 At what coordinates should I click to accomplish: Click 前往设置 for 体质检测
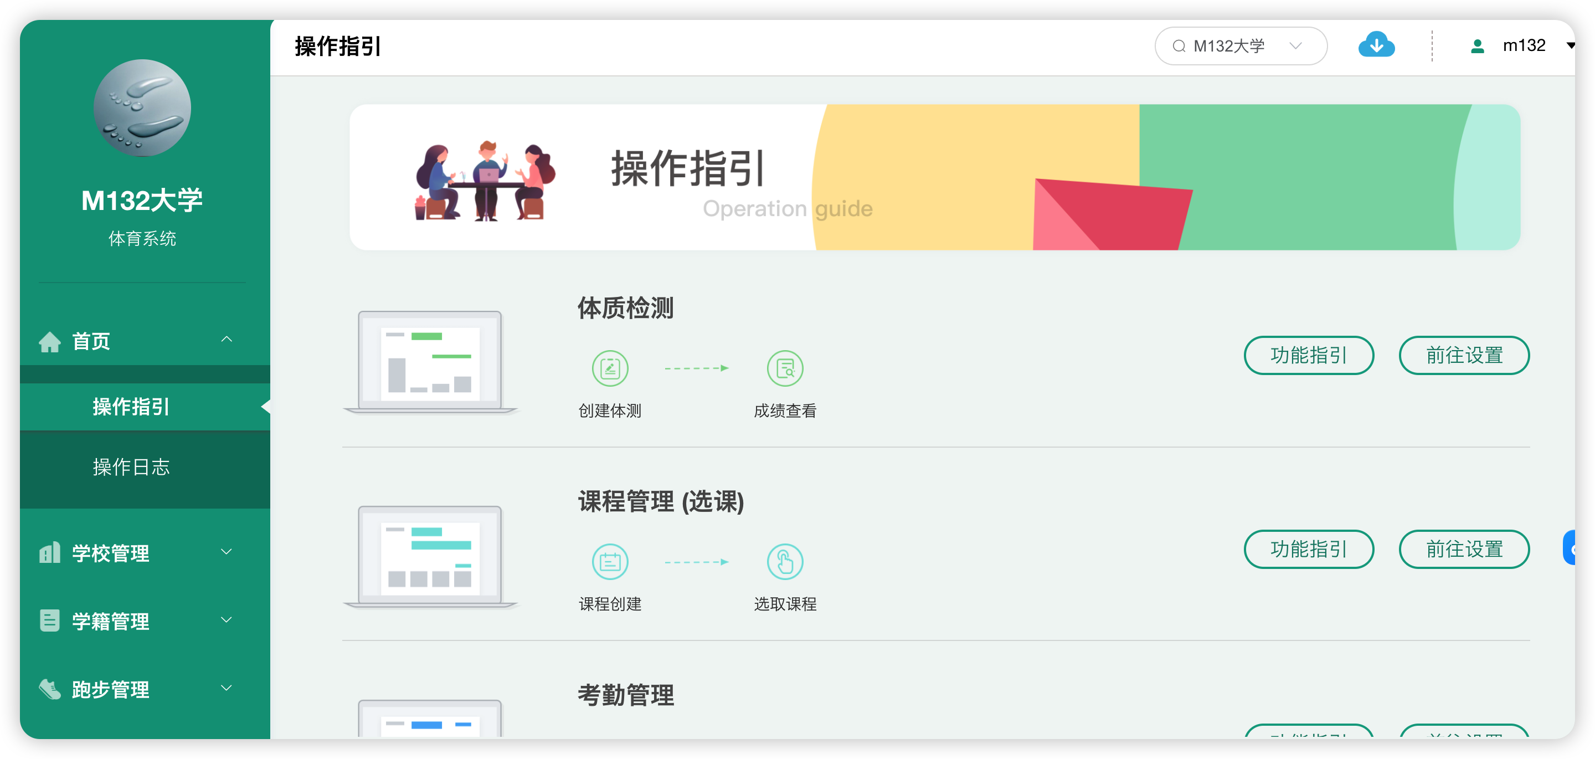tap(1464, 355)
